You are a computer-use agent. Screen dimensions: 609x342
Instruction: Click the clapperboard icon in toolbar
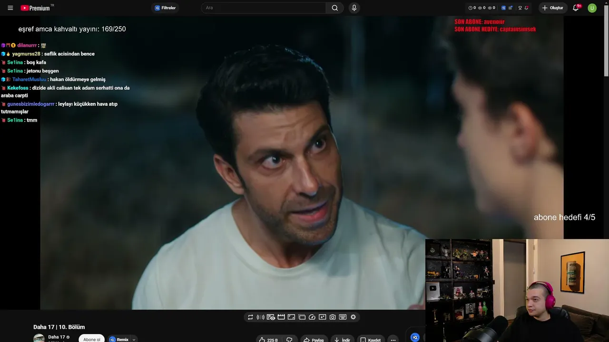pyautogui.click(x=281, y=317)
